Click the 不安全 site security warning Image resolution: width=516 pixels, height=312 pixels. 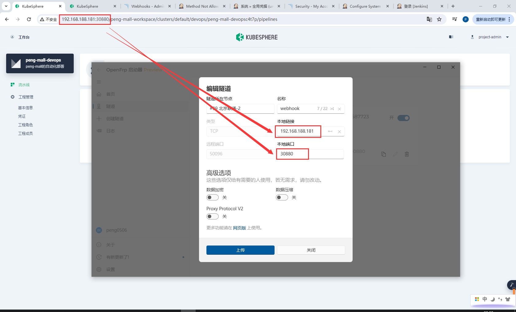(x=49, y=19)
